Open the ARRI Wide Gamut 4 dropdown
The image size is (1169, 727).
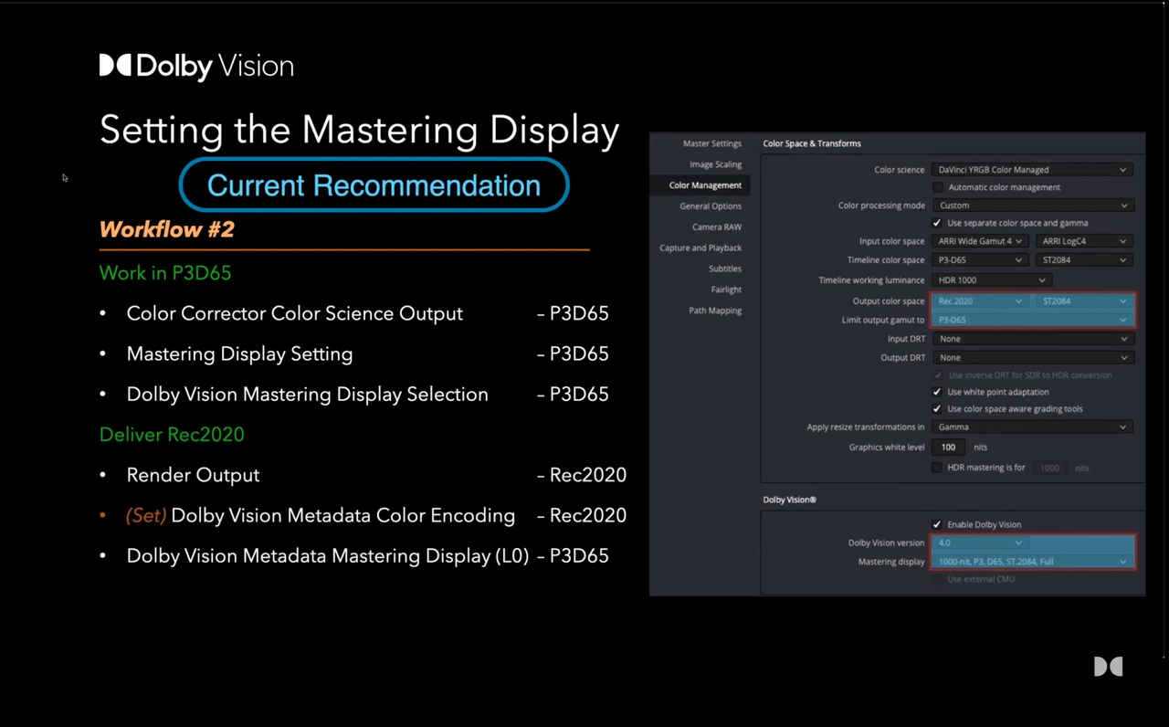tap(980, 241)
